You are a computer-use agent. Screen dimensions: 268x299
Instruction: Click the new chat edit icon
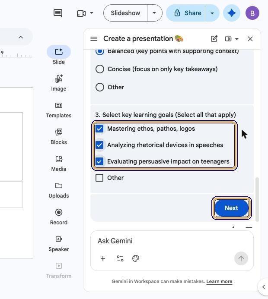[214, 39]
